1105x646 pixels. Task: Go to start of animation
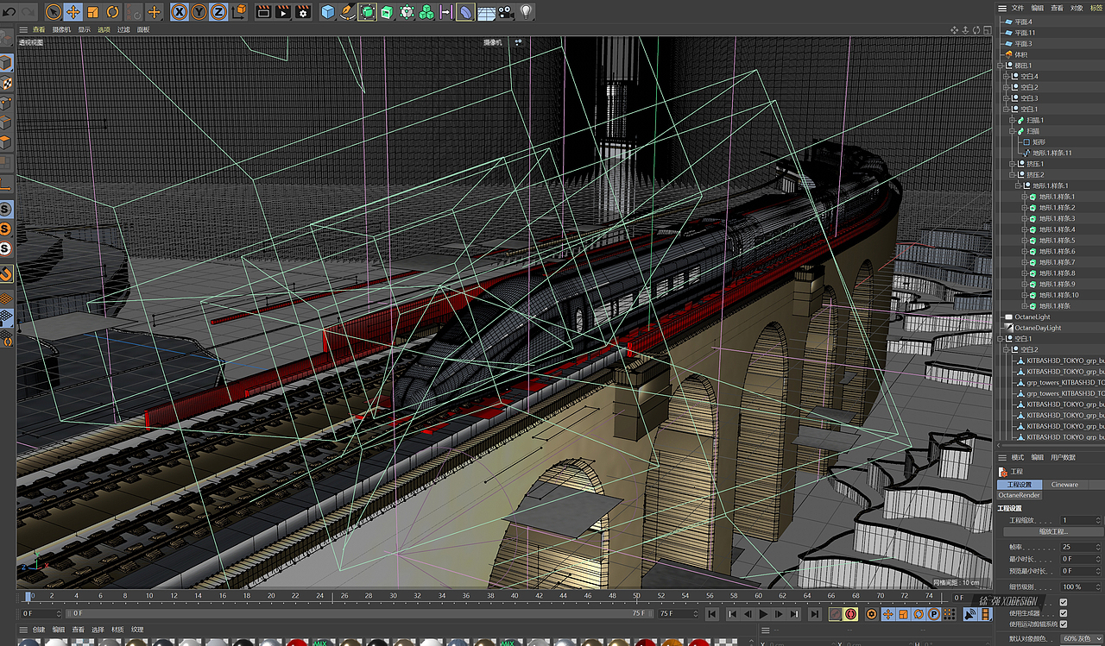point(713,614)
